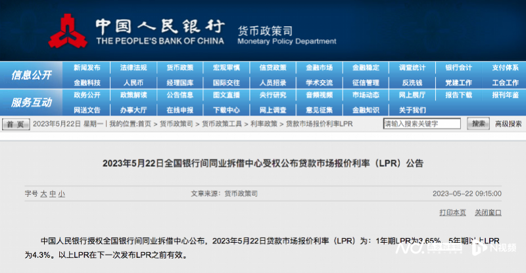Click the 信息公开 section header
The width and height of the screenshot is (526, 273).
point(31,75)
